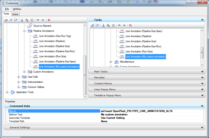Click the Template Path value None
The image size is (209, 138).
(x=104, y=121)
